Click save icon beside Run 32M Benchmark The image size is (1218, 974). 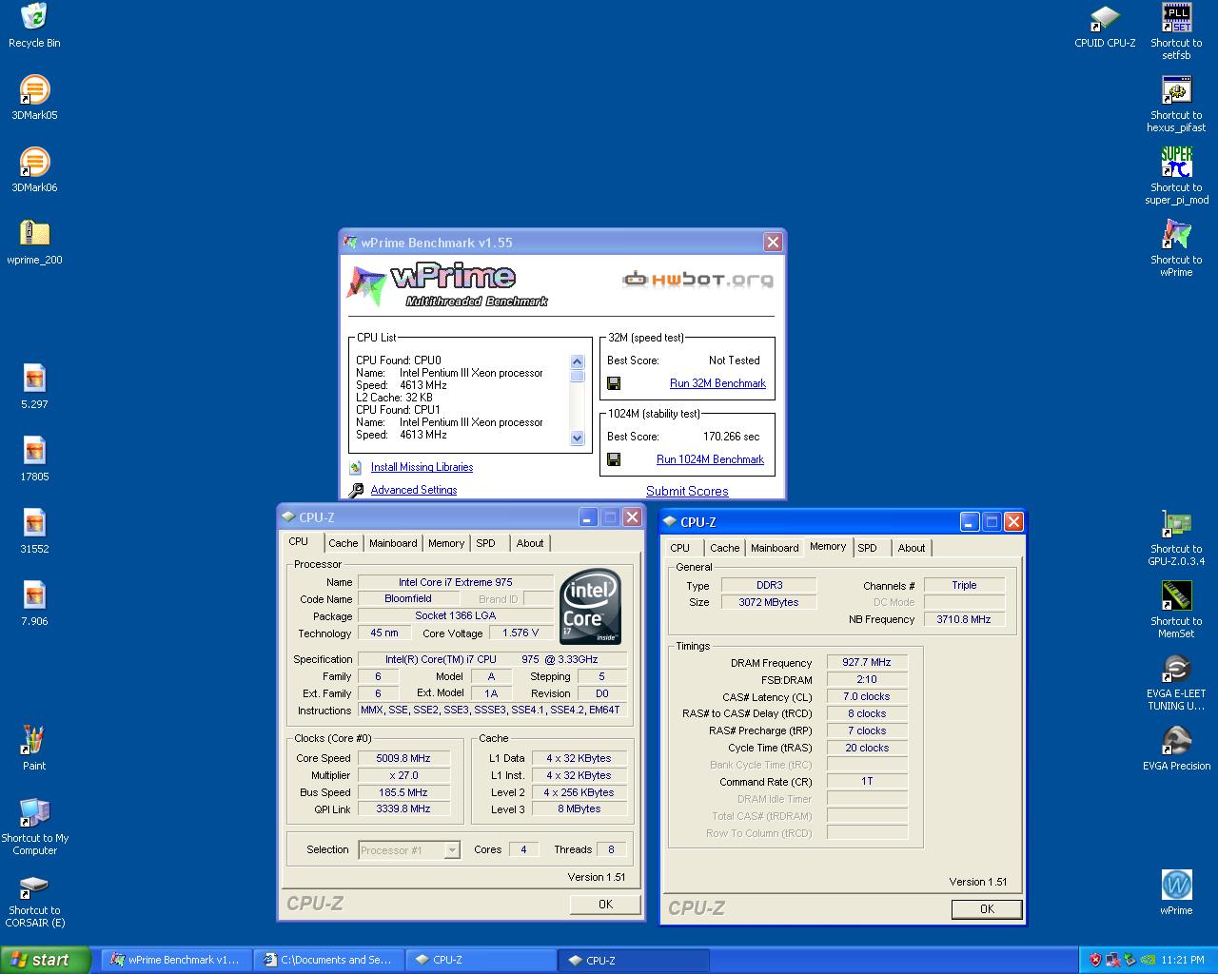pyautogui.click(x=614, y=383)
